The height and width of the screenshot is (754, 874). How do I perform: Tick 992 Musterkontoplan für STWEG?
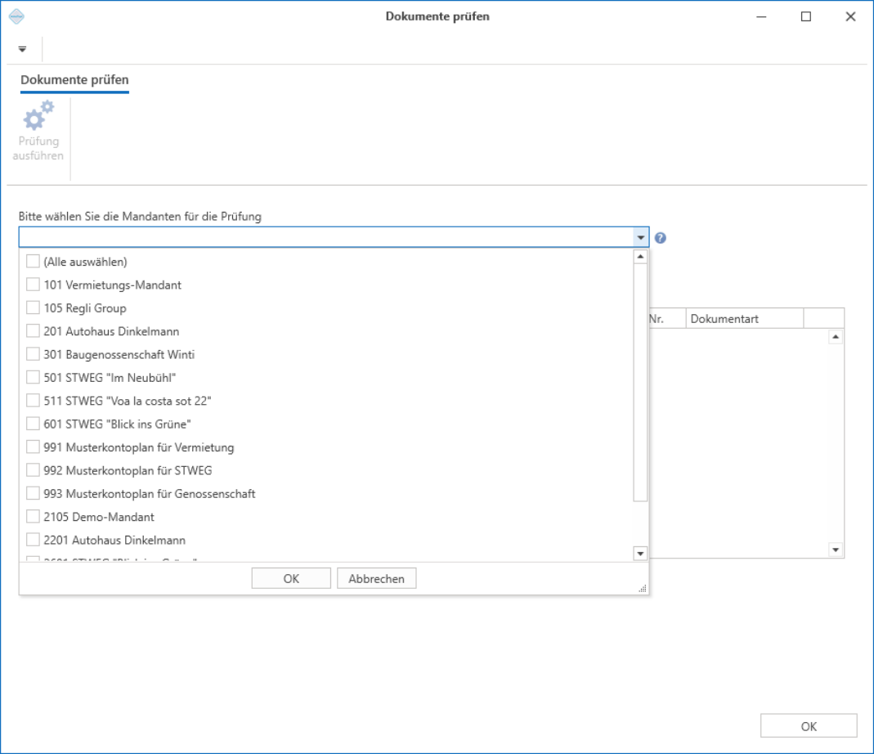[x=33, y=470]
